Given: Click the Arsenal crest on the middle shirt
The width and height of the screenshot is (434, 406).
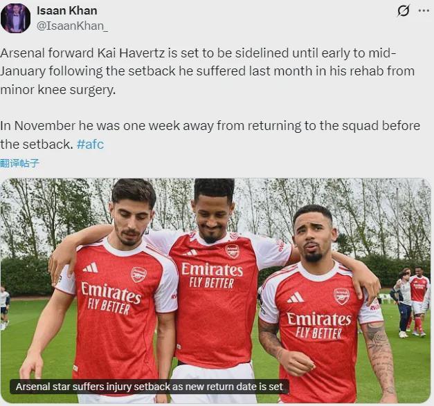Looking at the screenshot, I should pos(233,251).
